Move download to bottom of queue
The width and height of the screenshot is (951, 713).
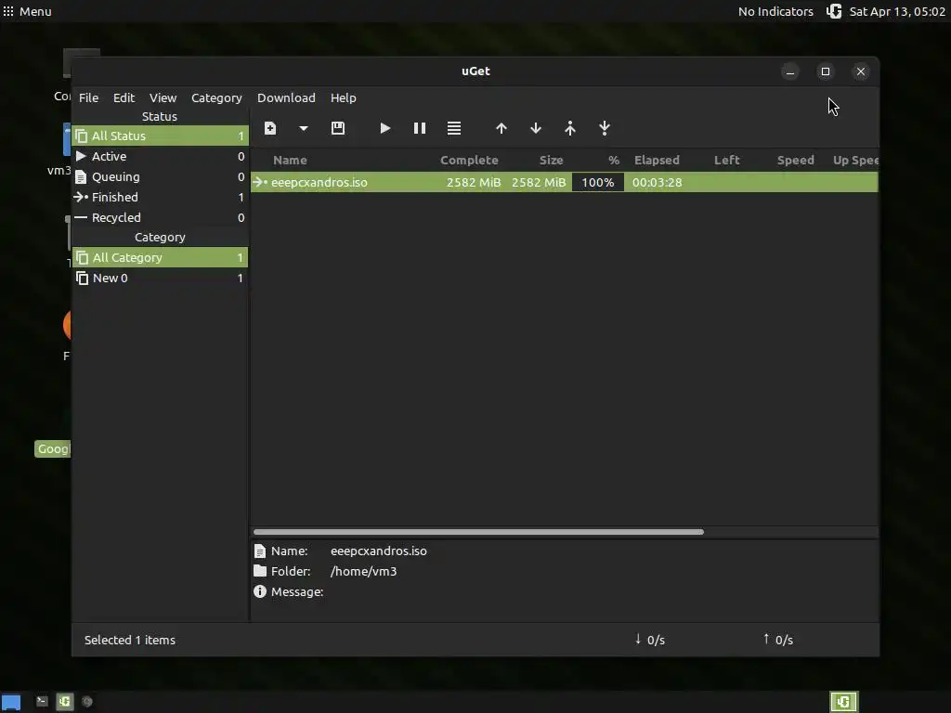coord(604,128)
